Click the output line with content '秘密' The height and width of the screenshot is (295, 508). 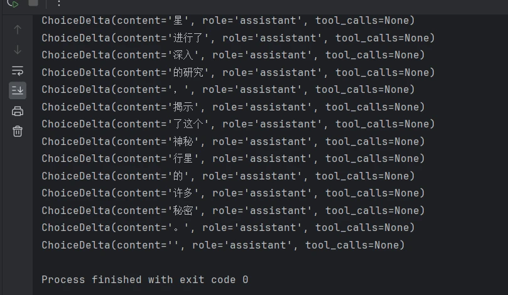click(x=233, y=210)
